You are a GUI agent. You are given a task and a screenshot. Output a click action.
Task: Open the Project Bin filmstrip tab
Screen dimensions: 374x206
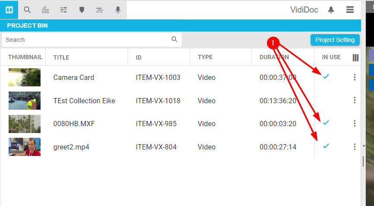(9, 10)
